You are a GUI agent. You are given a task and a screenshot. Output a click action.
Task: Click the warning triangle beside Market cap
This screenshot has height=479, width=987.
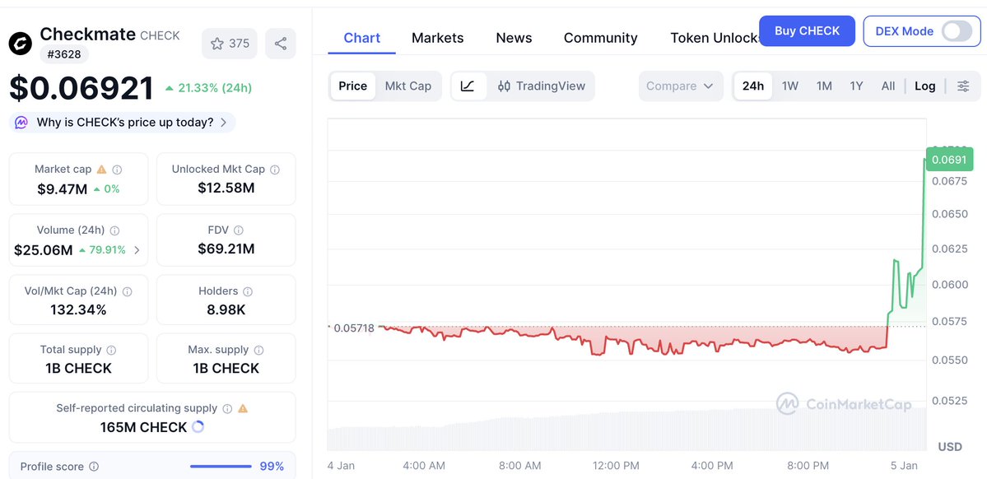click(x=102, y=169)
